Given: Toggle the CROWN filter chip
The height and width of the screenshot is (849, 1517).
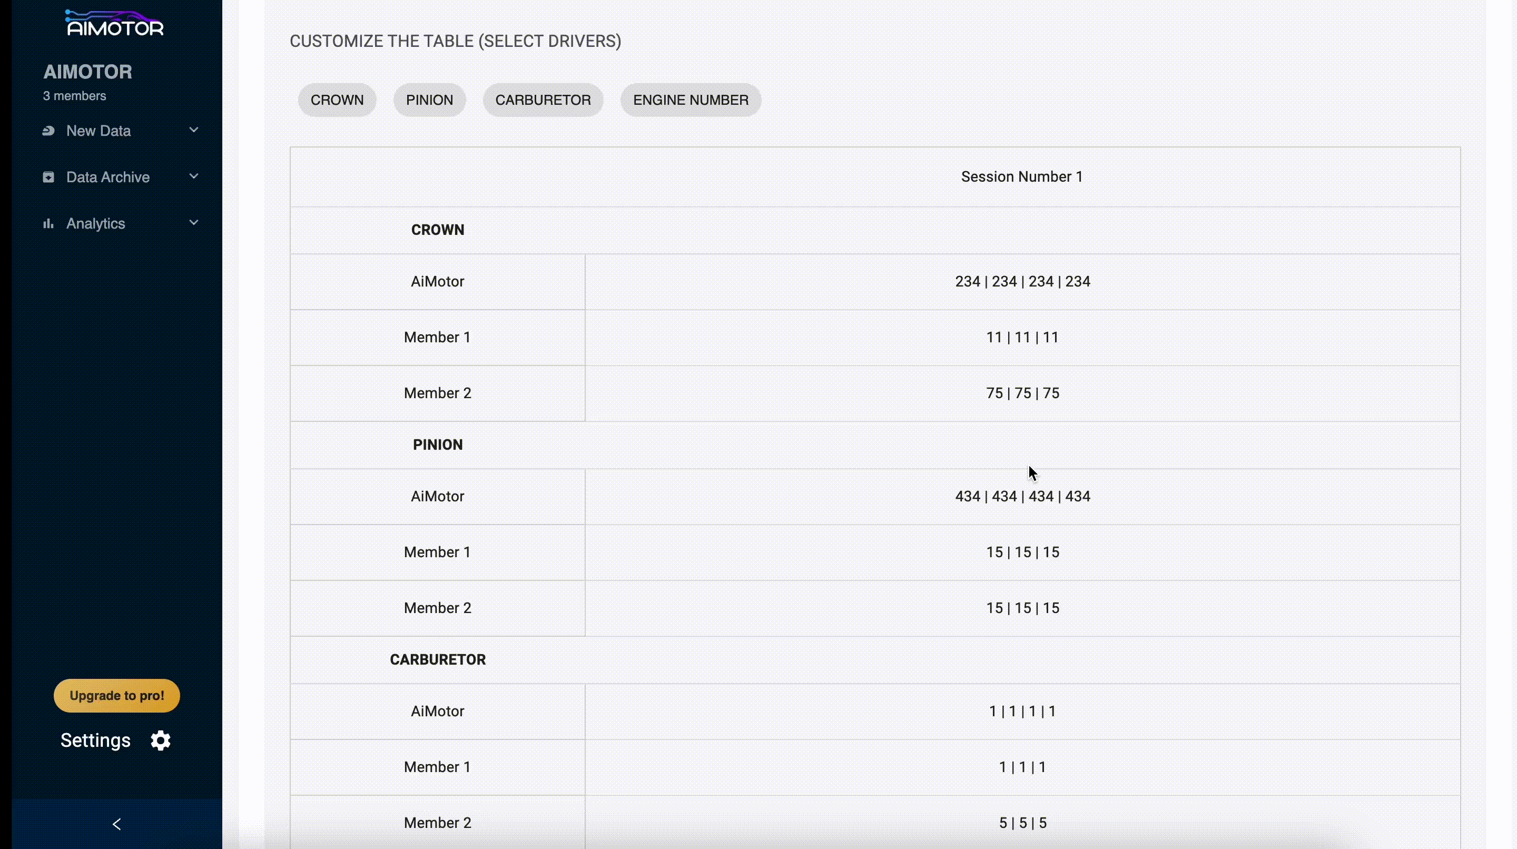Looking at the screenshot, I should coord(337,100).
